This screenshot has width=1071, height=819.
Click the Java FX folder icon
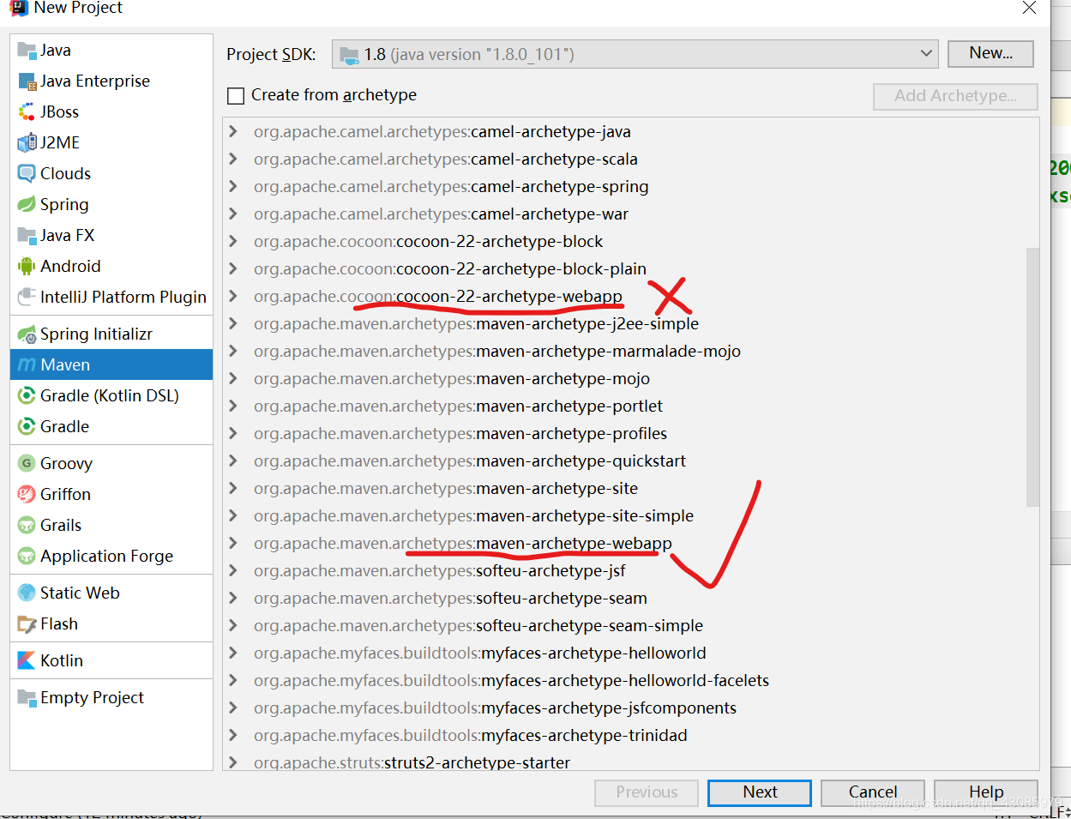tap(27, 235)
